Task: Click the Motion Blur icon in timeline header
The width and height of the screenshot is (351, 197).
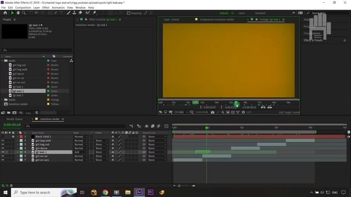Action: coord(158,126)
